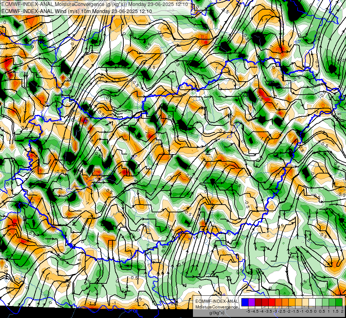Screen dimensions: 346x318
Task: Click the '-5' legend tick value
Action: point(248,311)
